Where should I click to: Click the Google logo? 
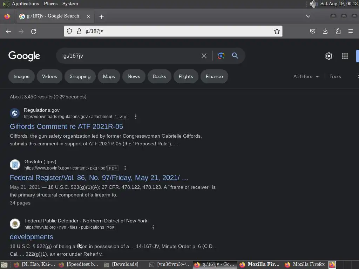[24, 56]
